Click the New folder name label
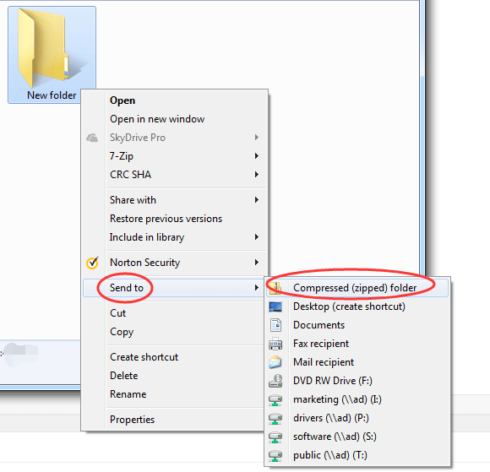Image resolution: width=490 pixels, height=472 pixels. click(52, 95)
